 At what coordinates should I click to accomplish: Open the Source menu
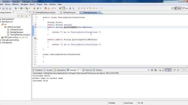8,4
